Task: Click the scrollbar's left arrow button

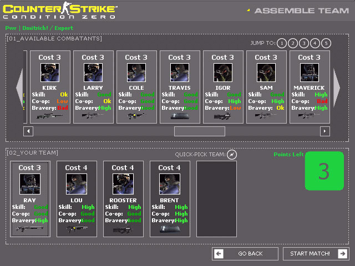Action: pos(28,131)
